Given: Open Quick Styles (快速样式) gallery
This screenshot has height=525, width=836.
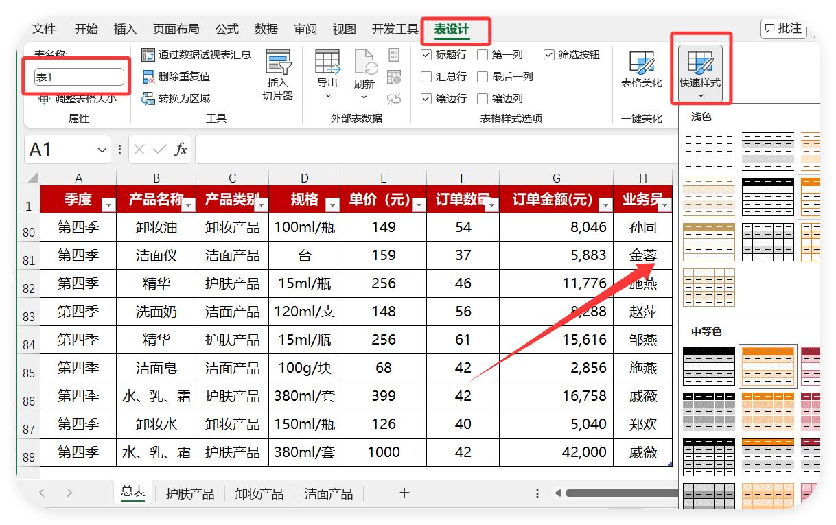Looking at the screenshot, I should (700, 74).
